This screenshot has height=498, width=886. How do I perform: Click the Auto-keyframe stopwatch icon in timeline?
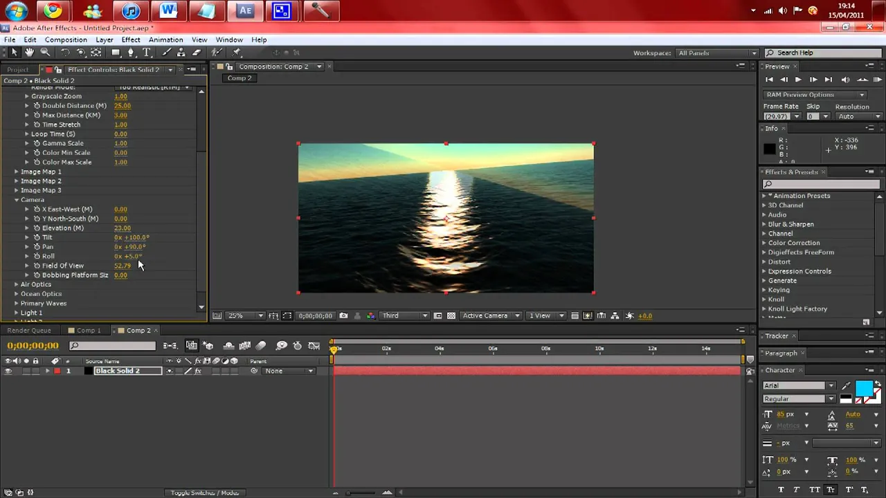pyautogui.click(x=298, y=346)
